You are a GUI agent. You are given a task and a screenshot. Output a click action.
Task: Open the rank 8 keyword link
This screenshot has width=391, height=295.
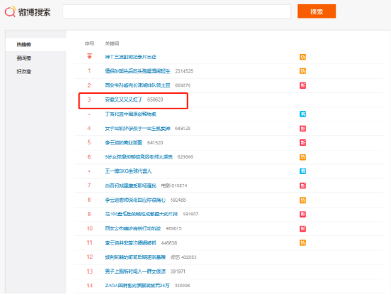[x=135, y=200]
